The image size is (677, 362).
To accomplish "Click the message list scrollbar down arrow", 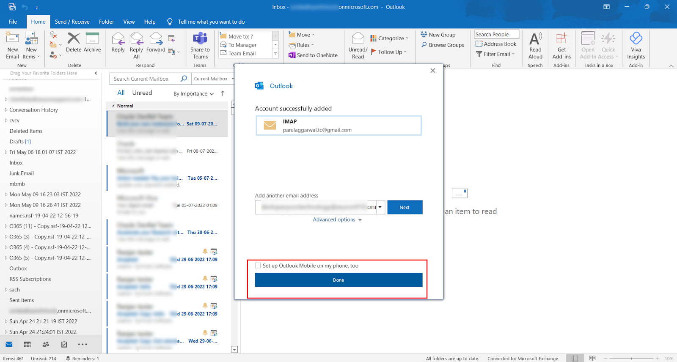I will pos(234,349).
